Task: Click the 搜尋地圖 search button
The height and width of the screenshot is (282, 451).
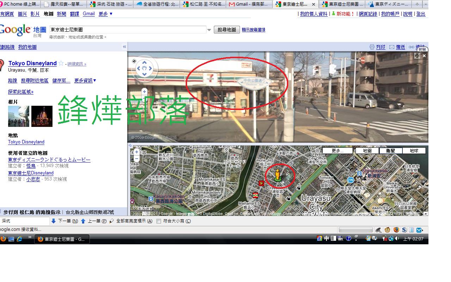Action: 227,30
